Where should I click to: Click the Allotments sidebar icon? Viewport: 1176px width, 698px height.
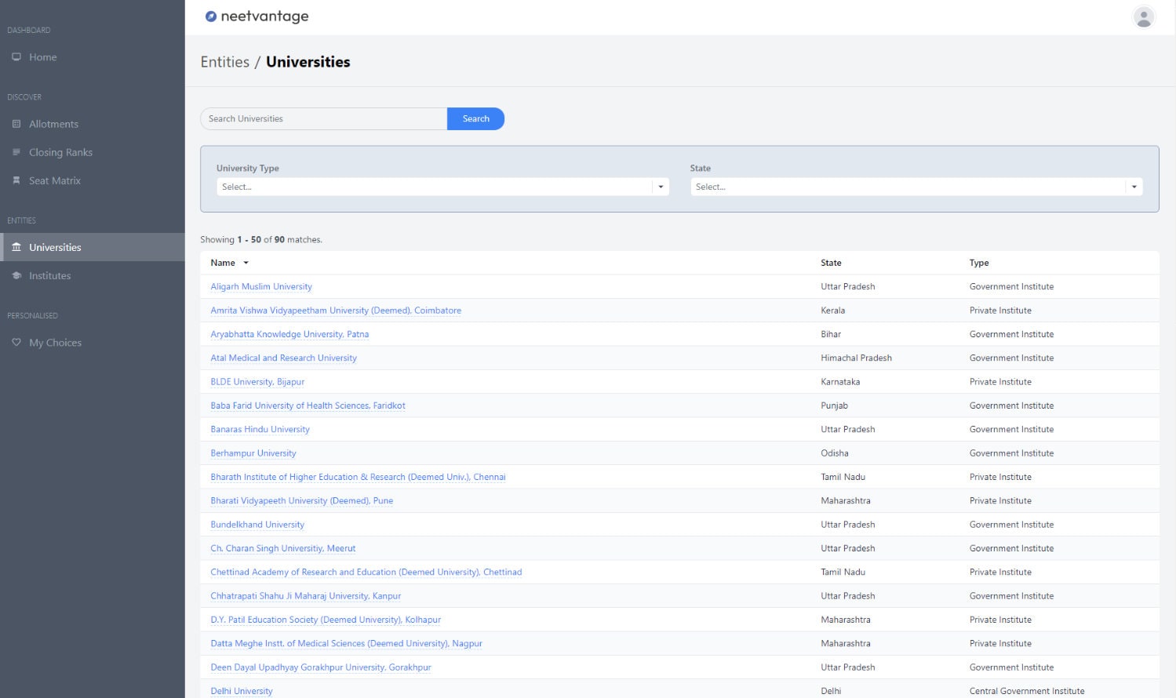click(16, 124)
